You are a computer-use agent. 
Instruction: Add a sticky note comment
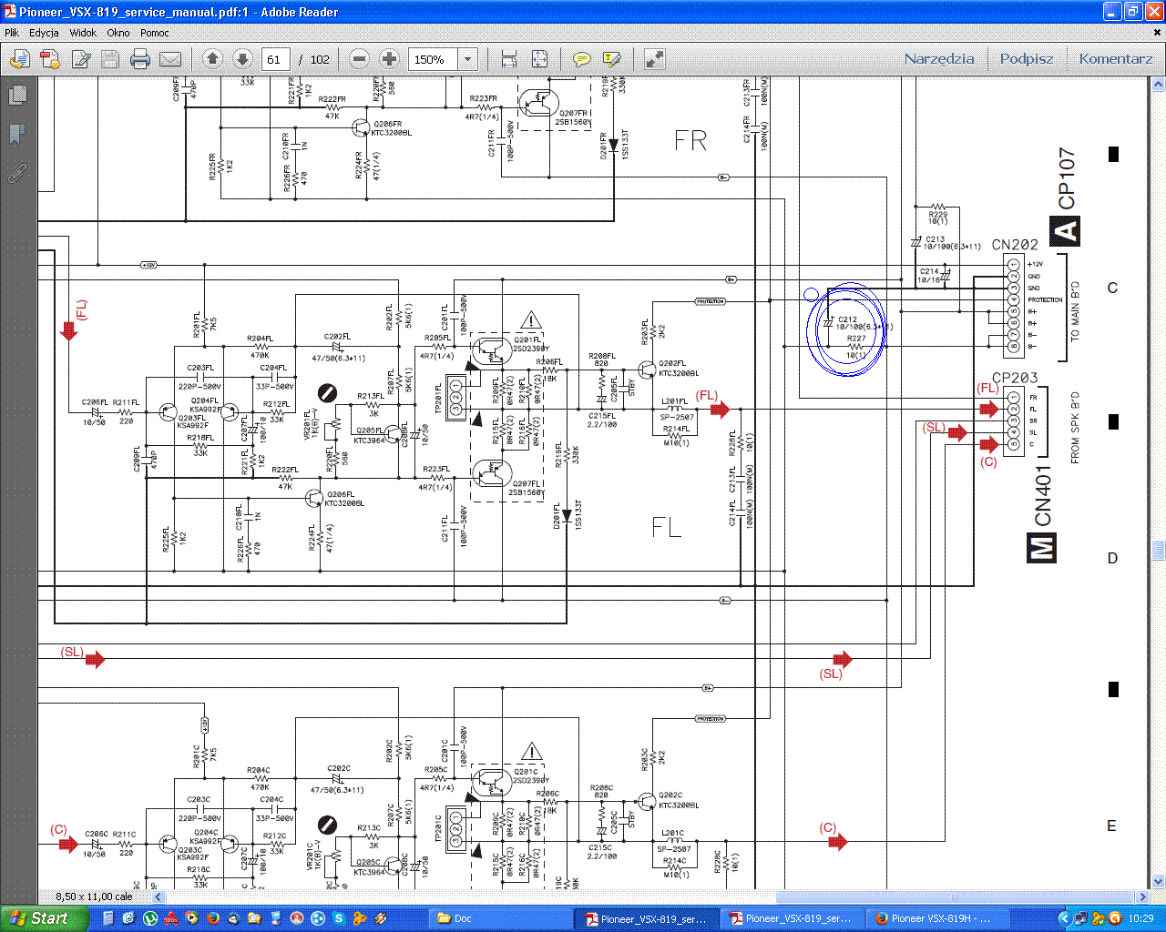tap(581, 59)
